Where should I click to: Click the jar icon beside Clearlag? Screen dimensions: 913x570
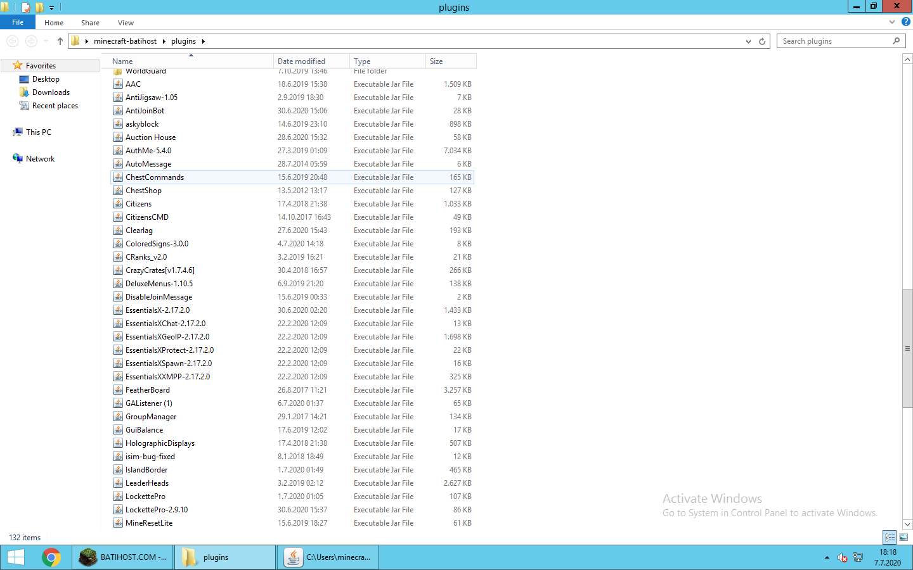tap(118, 231)
